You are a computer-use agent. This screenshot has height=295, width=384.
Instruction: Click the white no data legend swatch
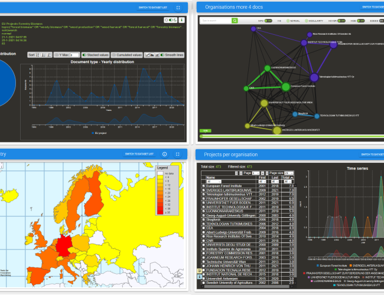[x=160, y=173]
